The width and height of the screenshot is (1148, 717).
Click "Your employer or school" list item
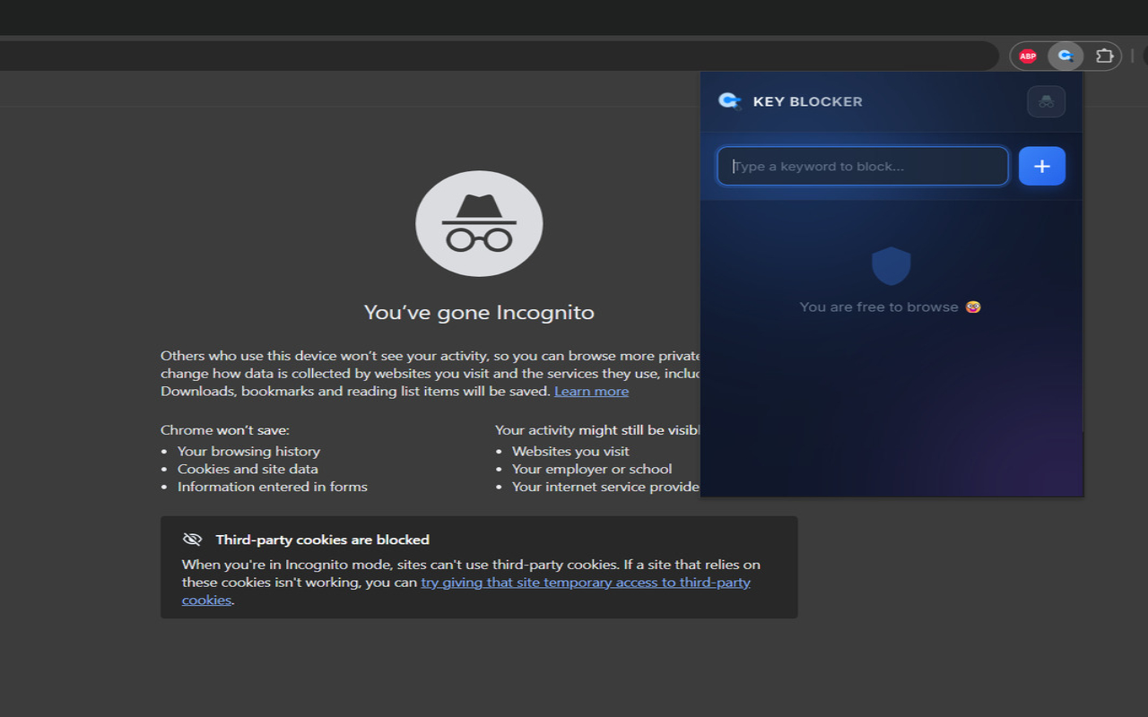pyautogui.click(x=592, y=469)
